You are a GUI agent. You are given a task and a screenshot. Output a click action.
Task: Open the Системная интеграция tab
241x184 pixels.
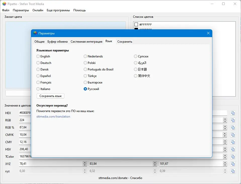[x=86, y=42]
